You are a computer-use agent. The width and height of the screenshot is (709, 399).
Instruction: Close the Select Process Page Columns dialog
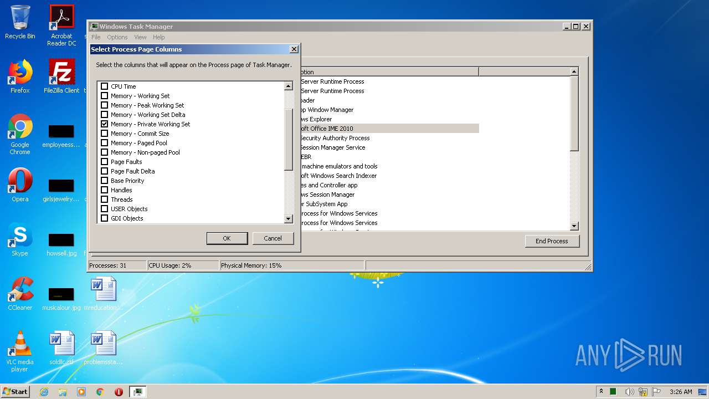pyautogui.click(x=294, y=49)
